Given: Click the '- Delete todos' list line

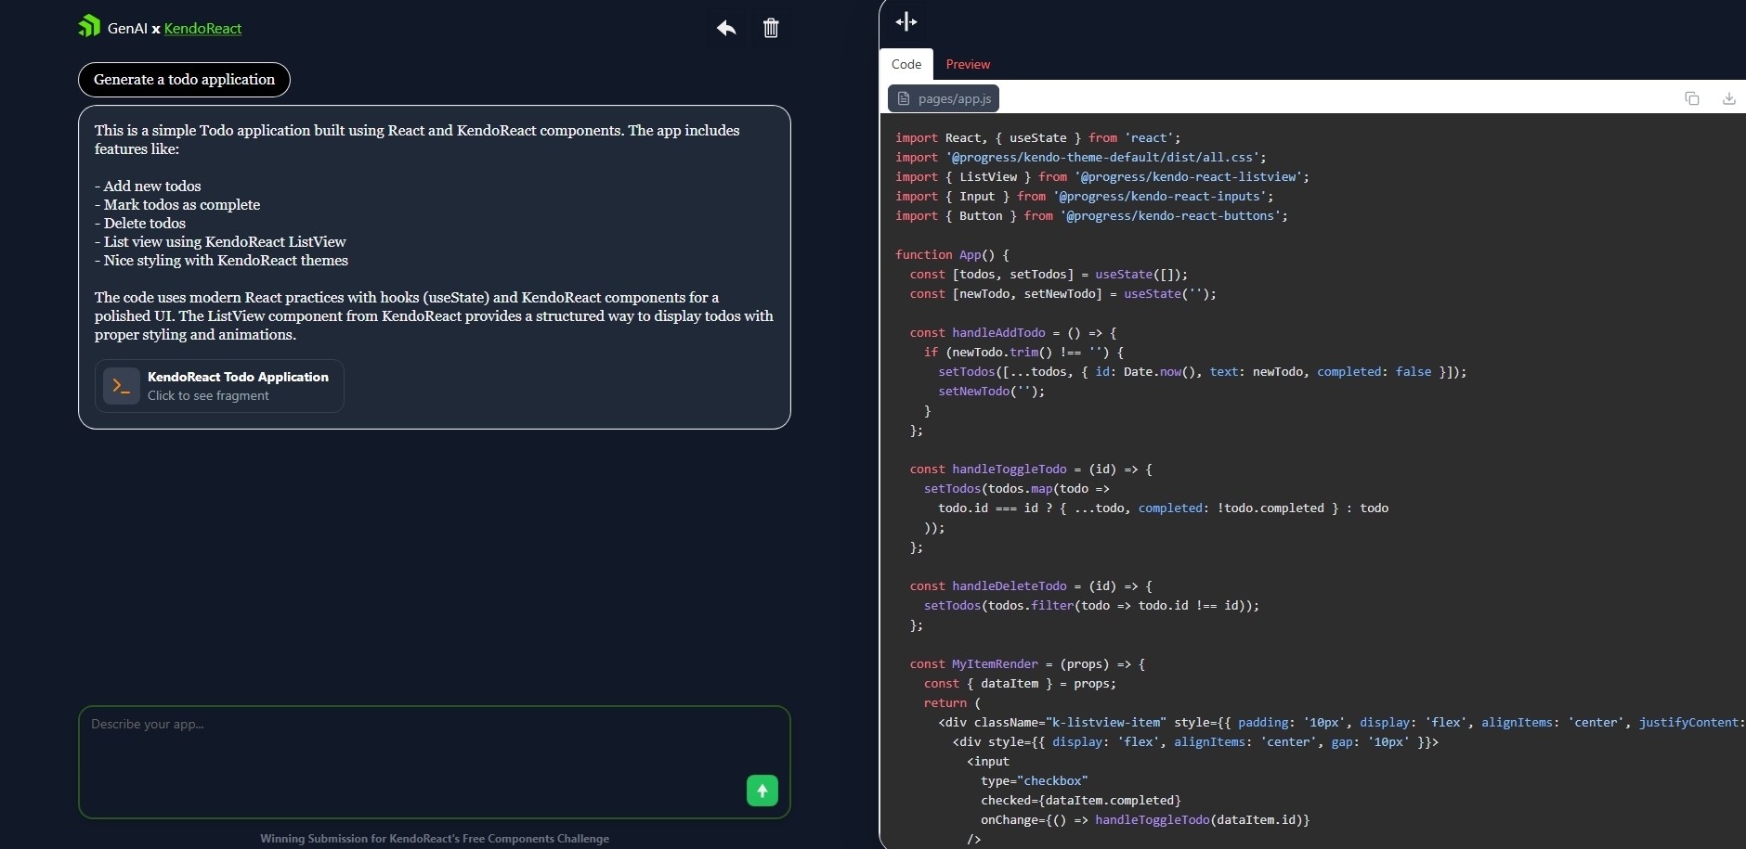Looking at the screenshot, I should pyautogui.click(x=140, y=224).
